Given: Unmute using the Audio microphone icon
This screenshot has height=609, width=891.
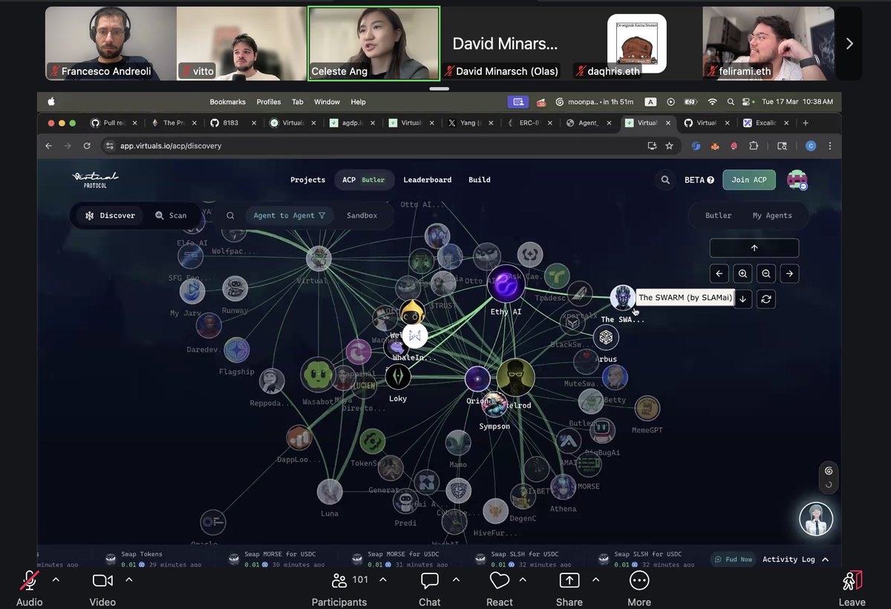Looking at the screenshot, I should click(30, 580).
